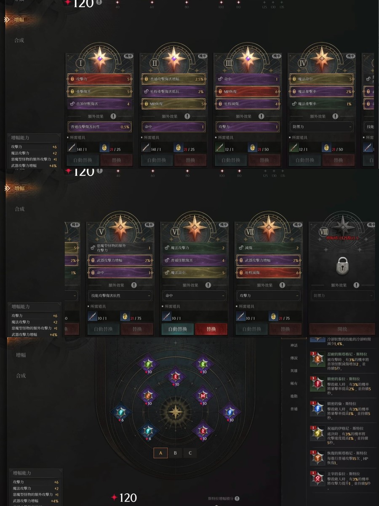Click the 忍耐的斯塔格尼 rune icon in the list
Screen dimensions: 379x506
click(x=318, y=358)
